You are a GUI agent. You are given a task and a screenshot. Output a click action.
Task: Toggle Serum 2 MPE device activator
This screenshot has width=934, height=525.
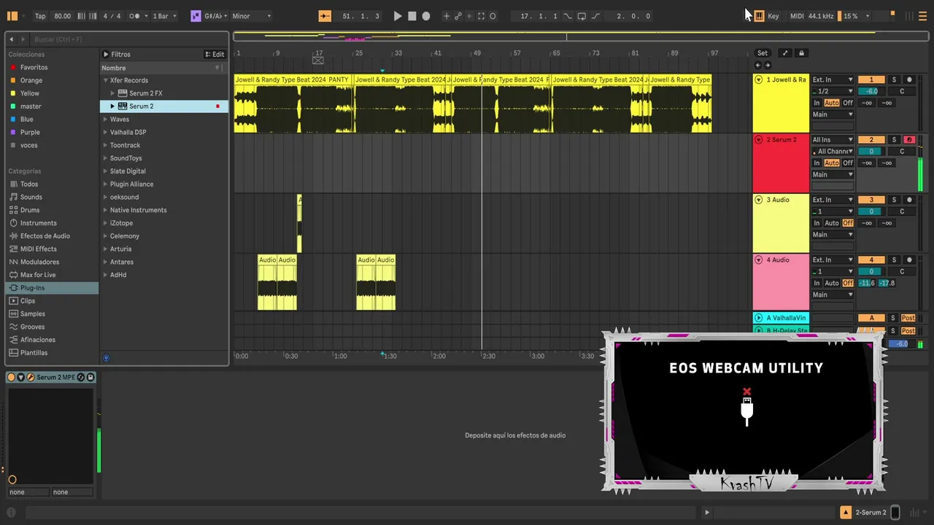[x=11, y=377]
